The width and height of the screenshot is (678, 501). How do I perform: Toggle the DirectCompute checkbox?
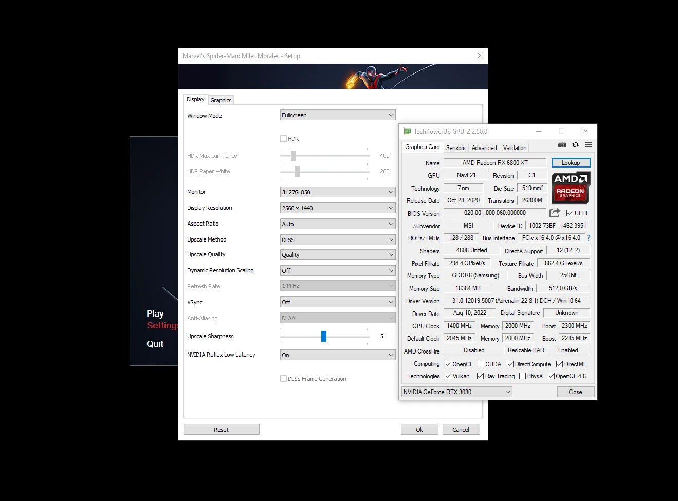coord(510,364)
